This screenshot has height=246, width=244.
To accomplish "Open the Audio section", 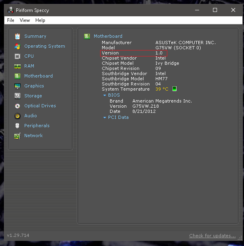I will click(31, 116).
